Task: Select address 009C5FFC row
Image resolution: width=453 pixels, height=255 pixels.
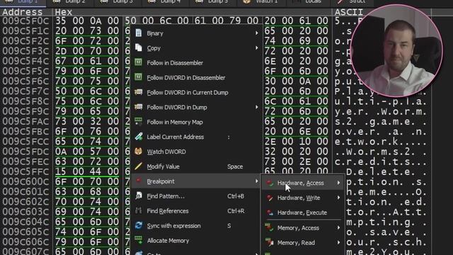Action: coord(25,171)
